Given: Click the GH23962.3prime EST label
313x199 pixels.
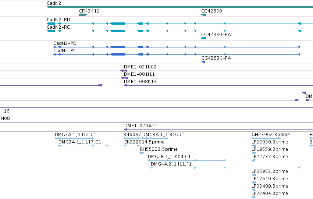Looking at the screenshot, I should click(x=271, y=135).
